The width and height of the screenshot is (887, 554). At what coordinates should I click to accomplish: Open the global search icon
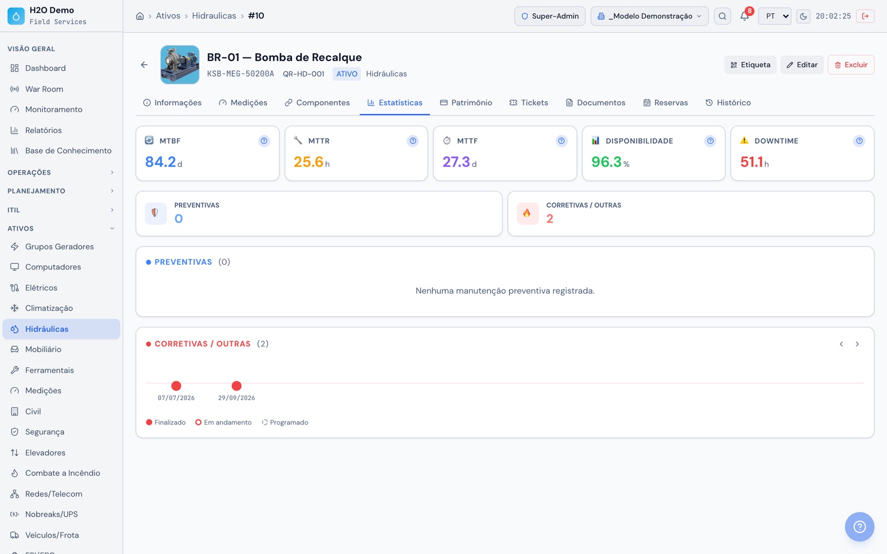point(722,16)
